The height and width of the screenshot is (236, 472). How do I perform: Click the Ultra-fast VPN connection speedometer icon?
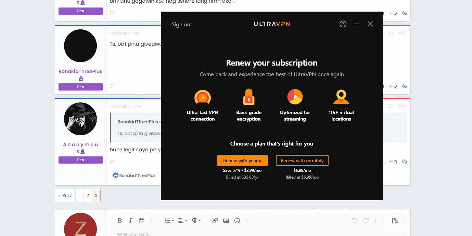click(x=203, y=97)
